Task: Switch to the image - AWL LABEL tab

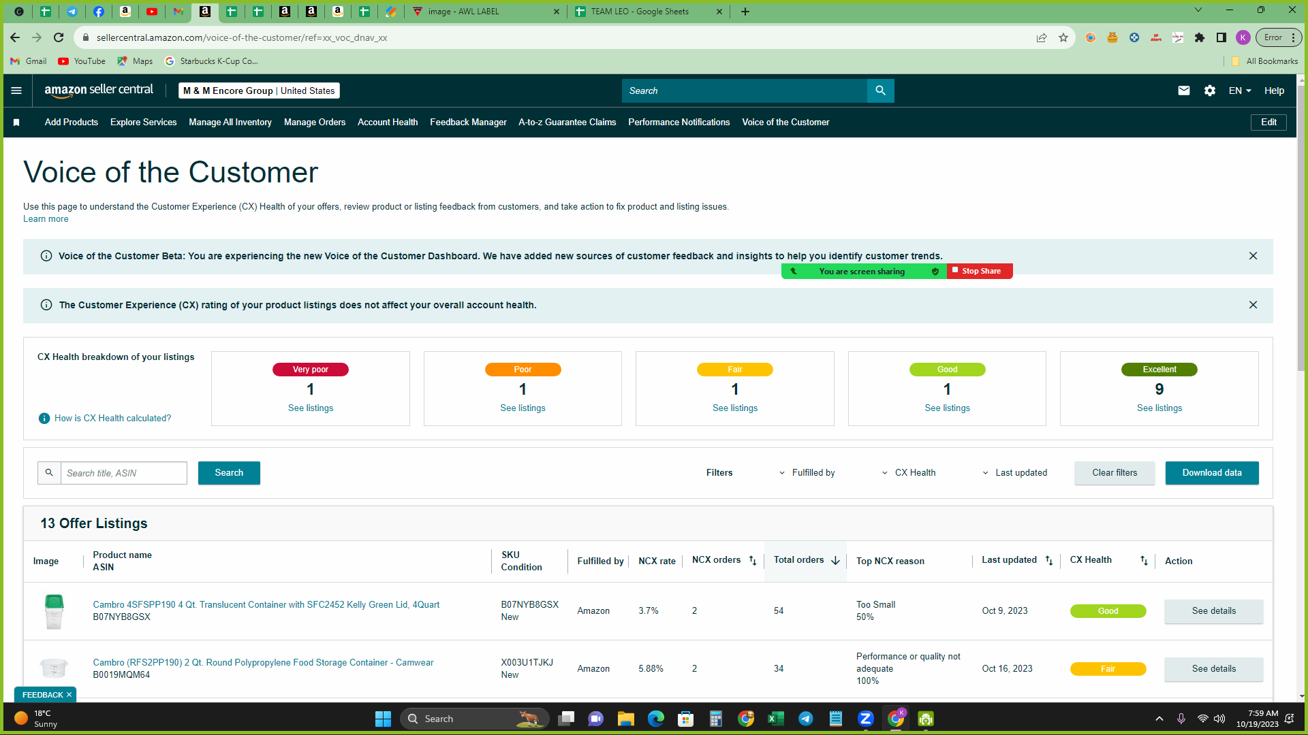Action: pyautogui.click(x=485, y=12)
